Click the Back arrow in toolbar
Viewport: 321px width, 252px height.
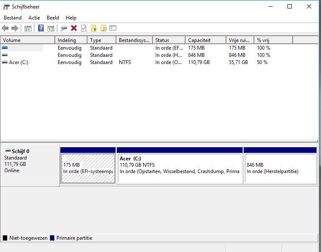tap(5, 28)
